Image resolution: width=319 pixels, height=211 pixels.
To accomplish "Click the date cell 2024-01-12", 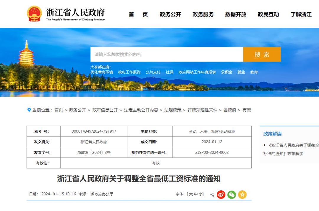I will 212,142.
